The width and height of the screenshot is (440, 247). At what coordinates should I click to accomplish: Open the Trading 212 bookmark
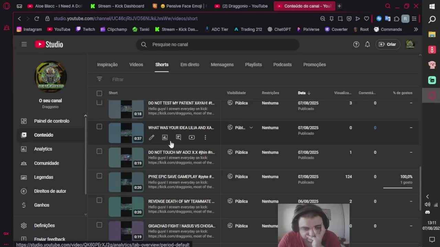pyautogui.click(x=248, y=30)
